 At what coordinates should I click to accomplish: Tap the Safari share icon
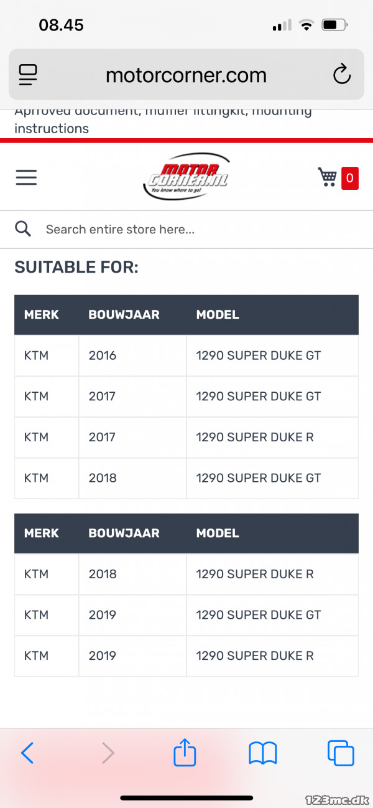pyautogui.click(x=185, y=752)
